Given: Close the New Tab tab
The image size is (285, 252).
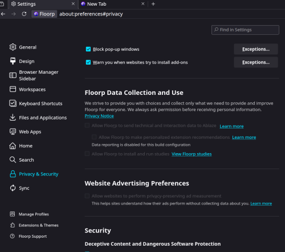Looking at the screenshot, I should pyautogui.click(x=143, y=4).
